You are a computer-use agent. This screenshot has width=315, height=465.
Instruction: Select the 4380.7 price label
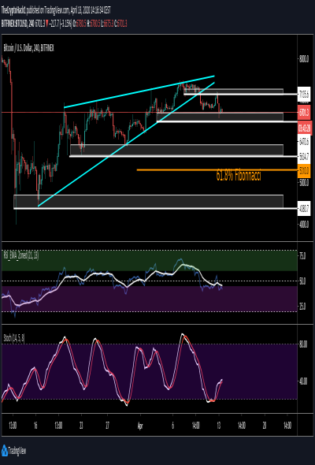(304, 209)
